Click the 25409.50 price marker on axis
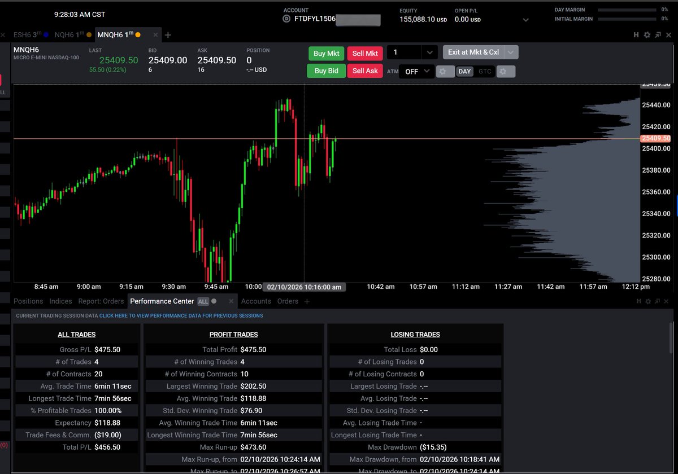678x474 pixels. pyautogui.click(x=655, y=138)
